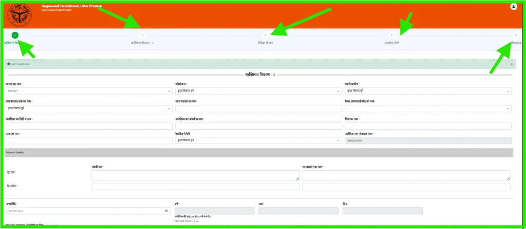Go to step 4 शैक्षिक योग्यता
The width and height of the screenshot is (526, 229).
[266, 35]
